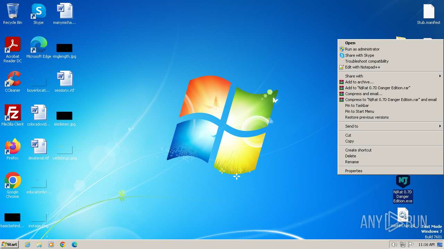Select the manymicha Word document icon
This screenshot has height=249, width=444.
pos(65,14)
